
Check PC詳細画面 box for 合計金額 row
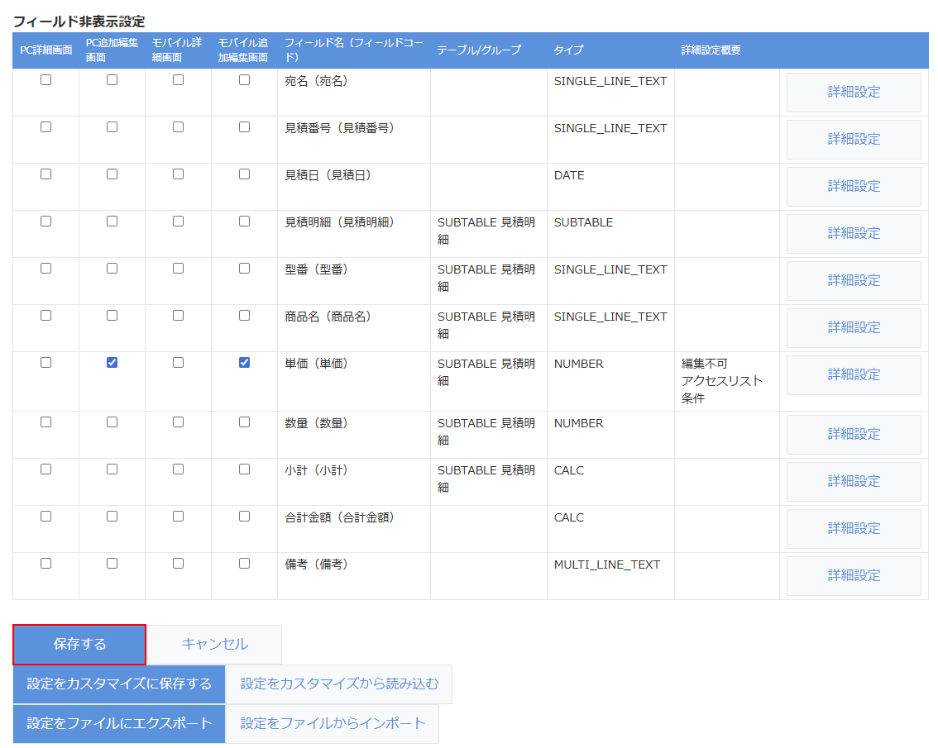pyautogui.click(x=45, y=517)
